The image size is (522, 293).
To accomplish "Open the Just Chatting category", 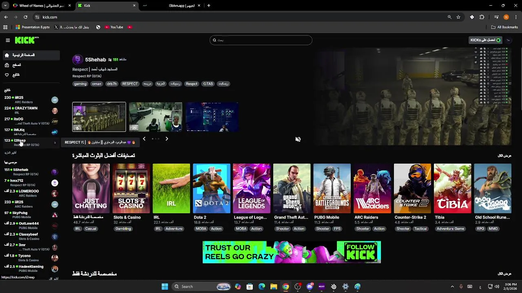I will [x=91, y=188].
